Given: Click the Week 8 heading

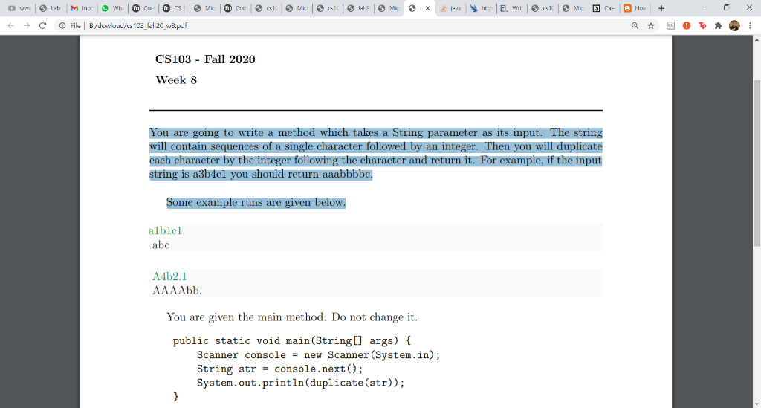Looking at the screenshot, I should tap(176, 80).
